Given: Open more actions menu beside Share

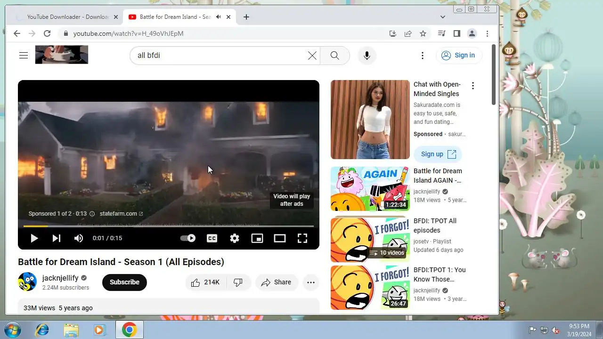Looking at the screenshot, I should coord(311,282).
